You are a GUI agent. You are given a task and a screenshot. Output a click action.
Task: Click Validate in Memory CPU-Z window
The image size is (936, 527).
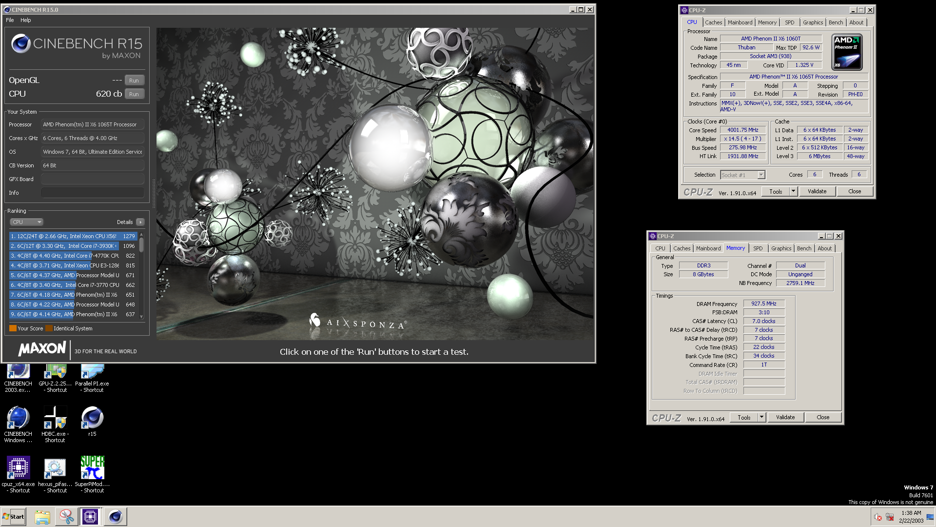tap(785, 417)
